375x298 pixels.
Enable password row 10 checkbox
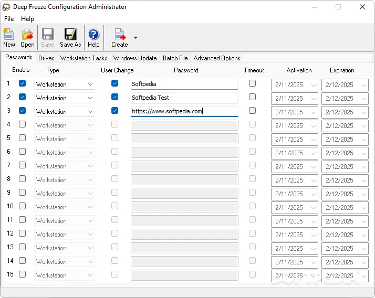22,206
